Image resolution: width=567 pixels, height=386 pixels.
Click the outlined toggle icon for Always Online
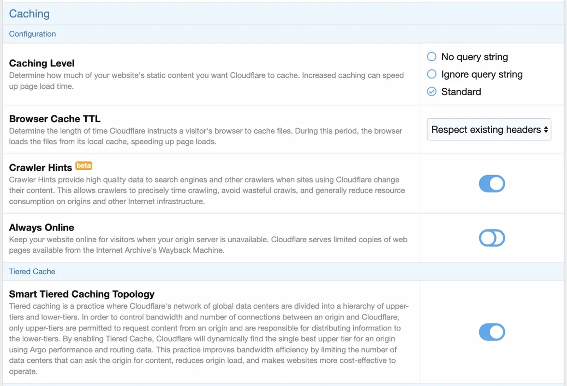pyautogui.click(x=492, y=238)
